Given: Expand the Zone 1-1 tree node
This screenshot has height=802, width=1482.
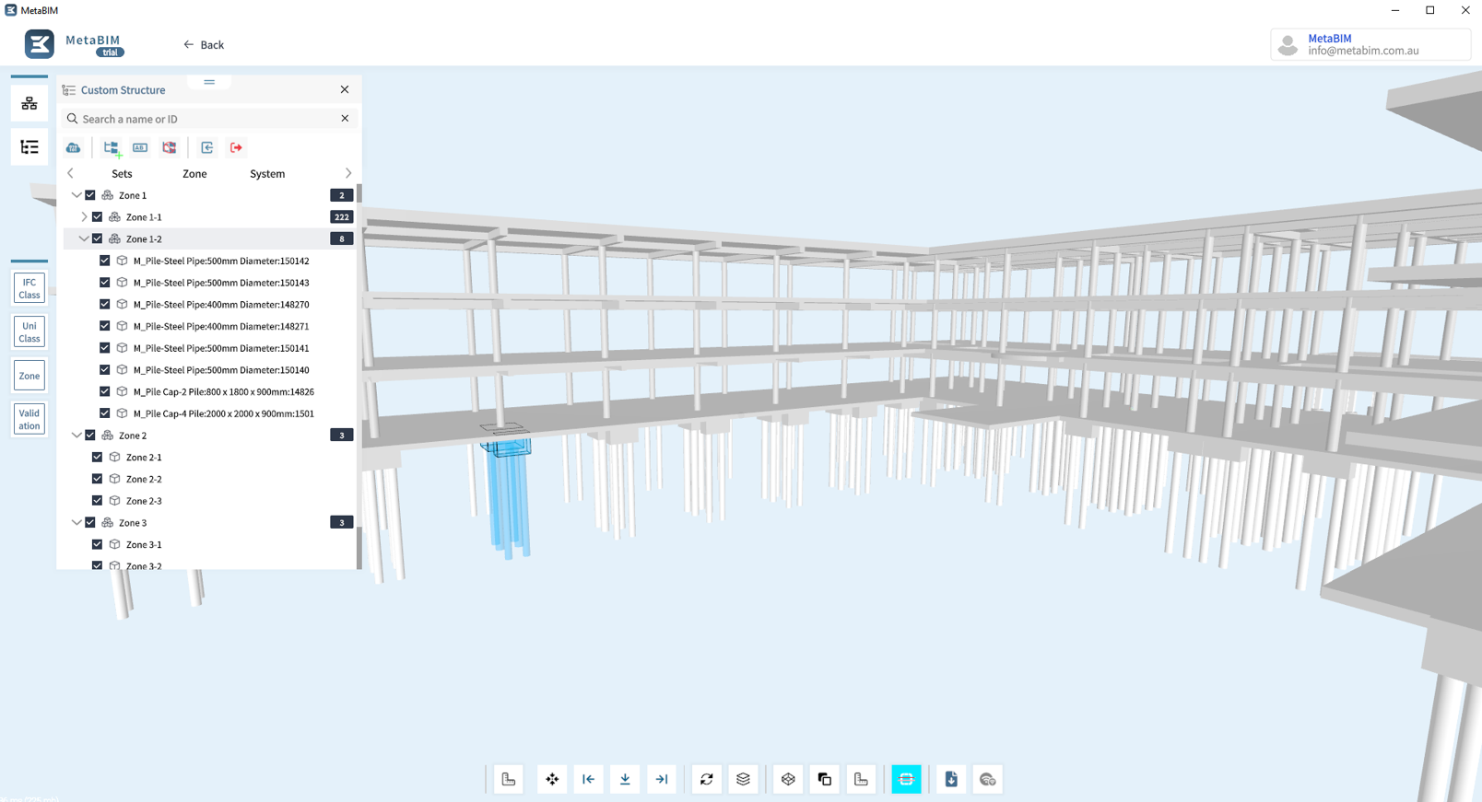Looking at the screenshot, I should (84, 217).
